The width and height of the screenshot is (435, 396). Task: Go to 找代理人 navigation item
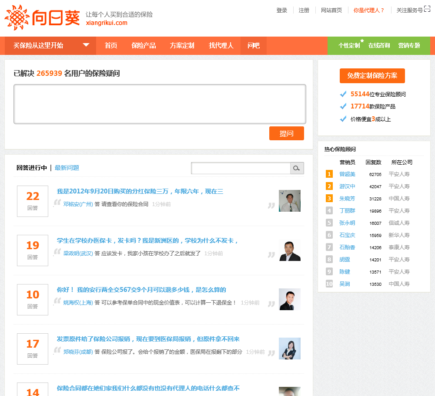tap(221, 45)
